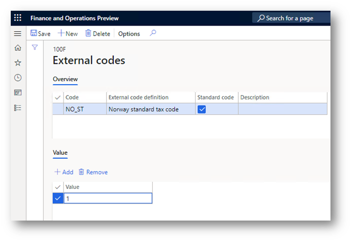Click the 100F record label

coord(59,49)
